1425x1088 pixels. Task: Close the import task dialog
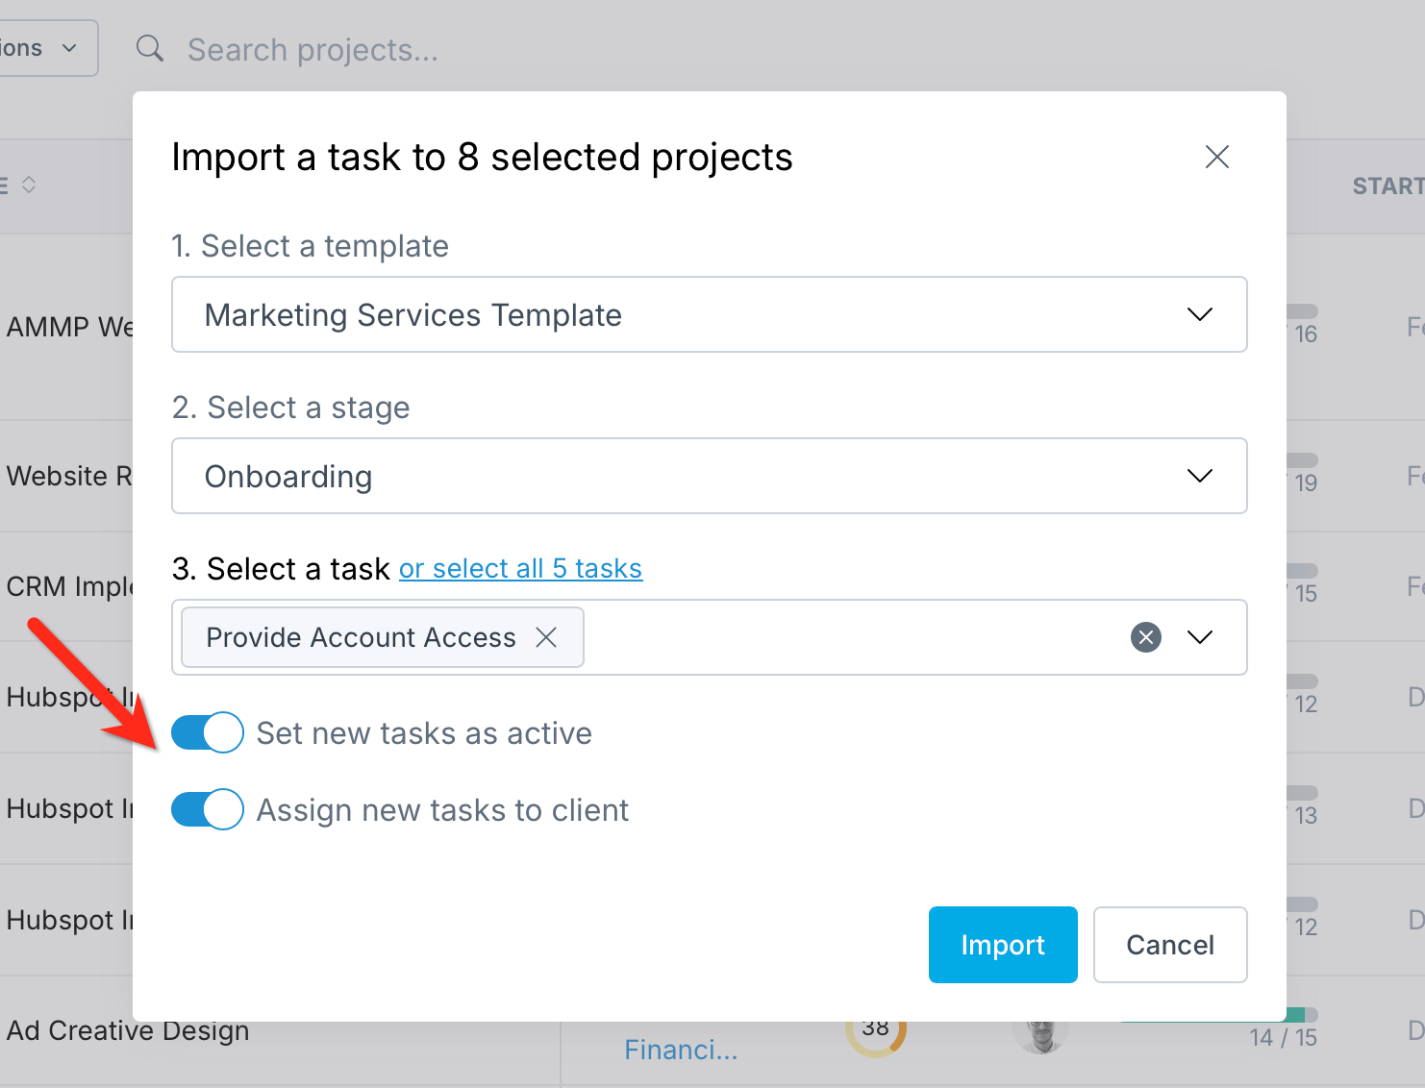click(x=1216, y=157)
